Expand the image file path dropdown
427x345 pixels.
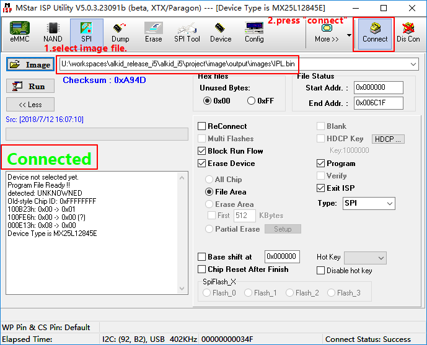(413, 64)
